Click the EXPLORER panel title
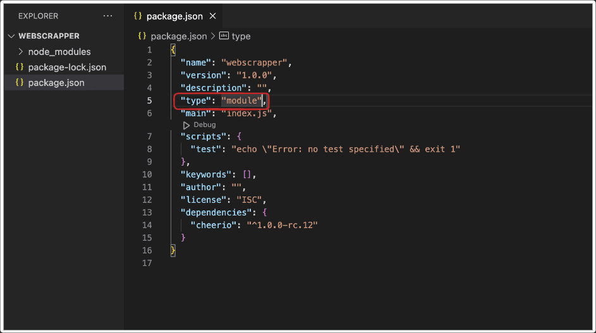596x333 pixels. (39, 16)
